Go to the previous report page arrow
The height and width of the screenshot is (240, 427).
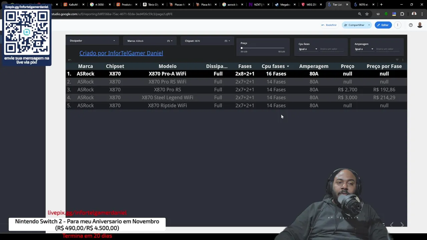392,225
